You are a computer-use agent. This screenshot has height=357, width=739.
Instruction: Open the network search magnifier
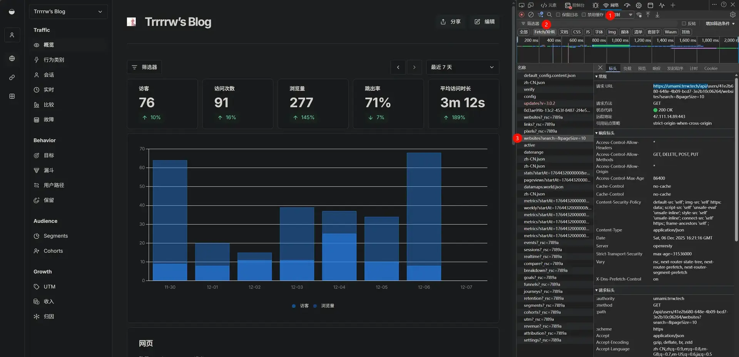pyautogui.click(x=549, y=15)
